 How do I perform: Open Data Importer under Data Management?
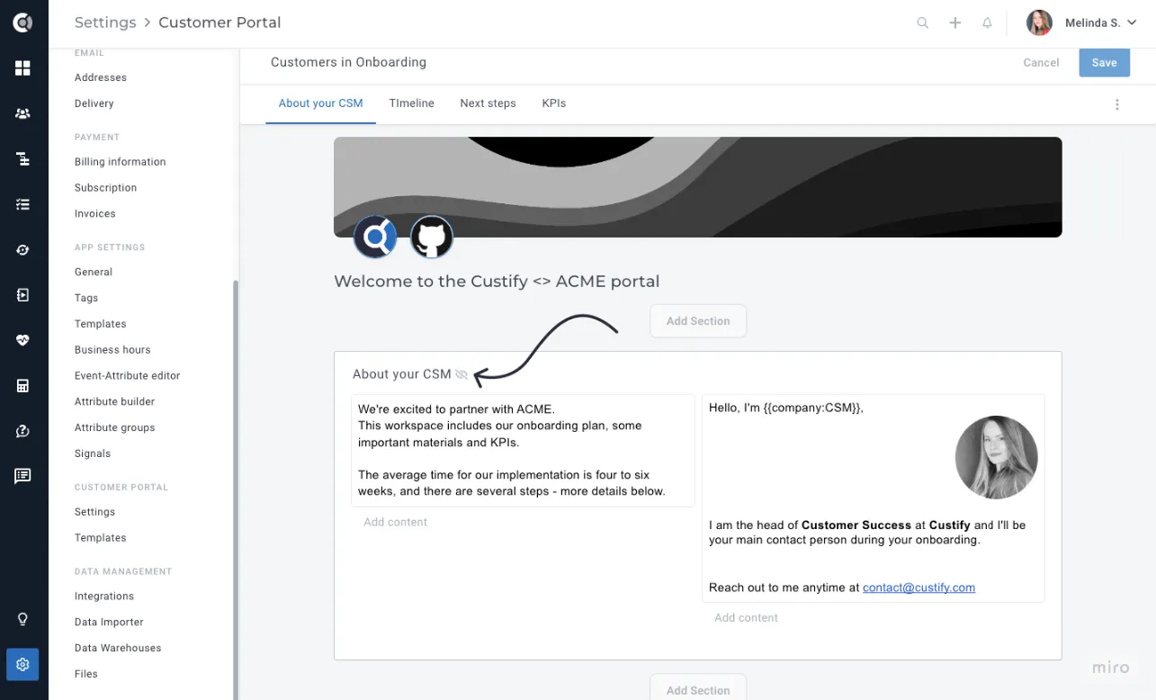pos(109,622)
